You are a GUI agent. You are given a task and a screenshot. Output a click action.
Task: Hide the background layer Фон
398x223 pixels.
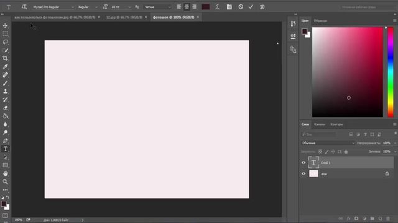[303, 173]
